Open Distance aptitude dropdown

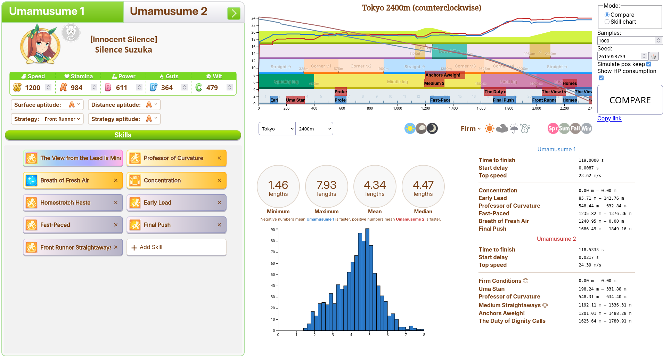pyautogui.click(x=124, y=105)
